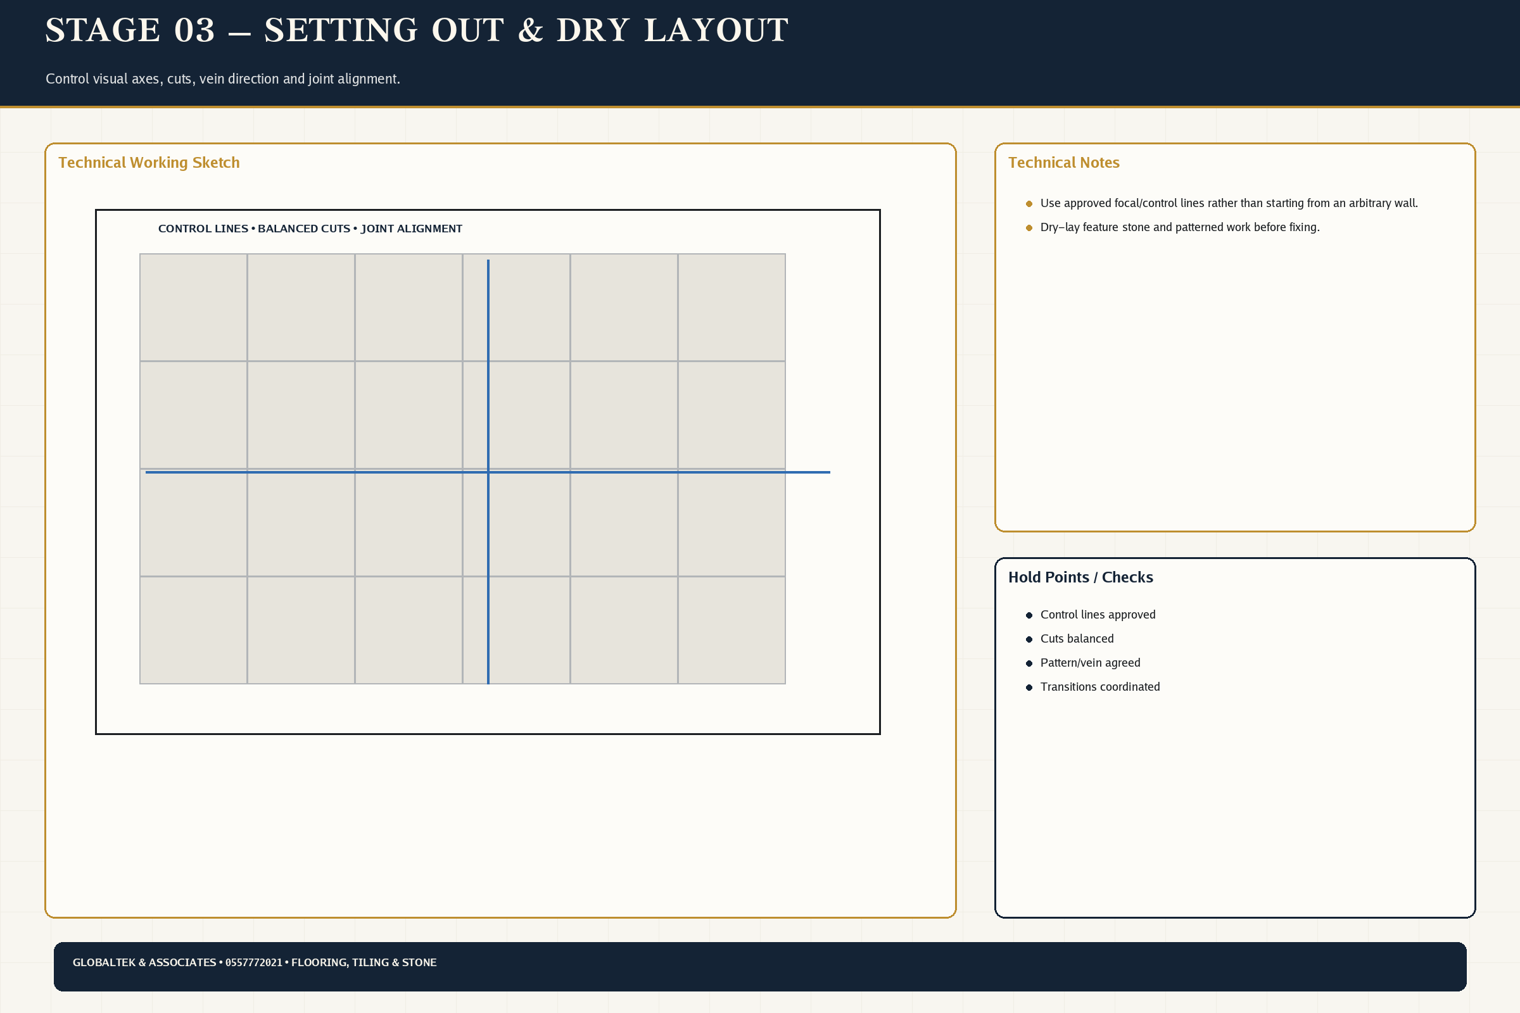Screen dimensions: 1520x1013
Task: Select the Control Lines Balanced Cuts caption
Action: [x=310, y=229]
